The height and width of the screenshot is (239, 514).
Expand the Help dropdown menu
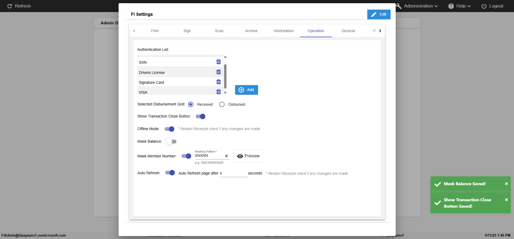click(459, 6)
